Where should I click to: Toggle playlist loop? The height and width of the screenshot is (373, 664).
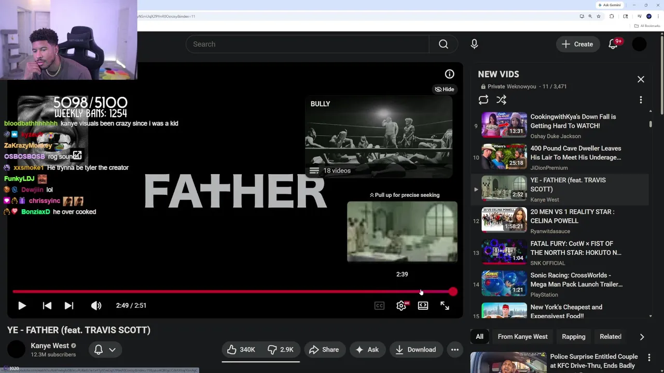[x=483, y=100]
